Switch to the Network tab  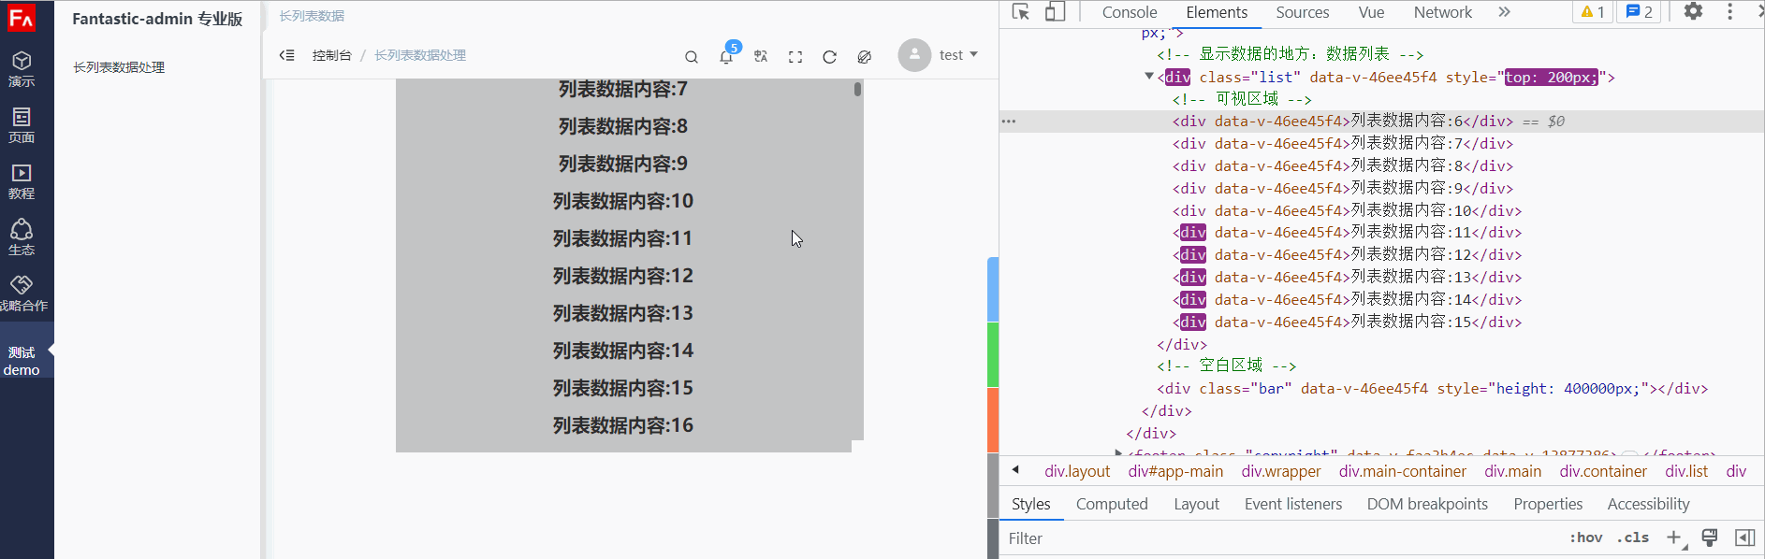tap(1443, 12)
